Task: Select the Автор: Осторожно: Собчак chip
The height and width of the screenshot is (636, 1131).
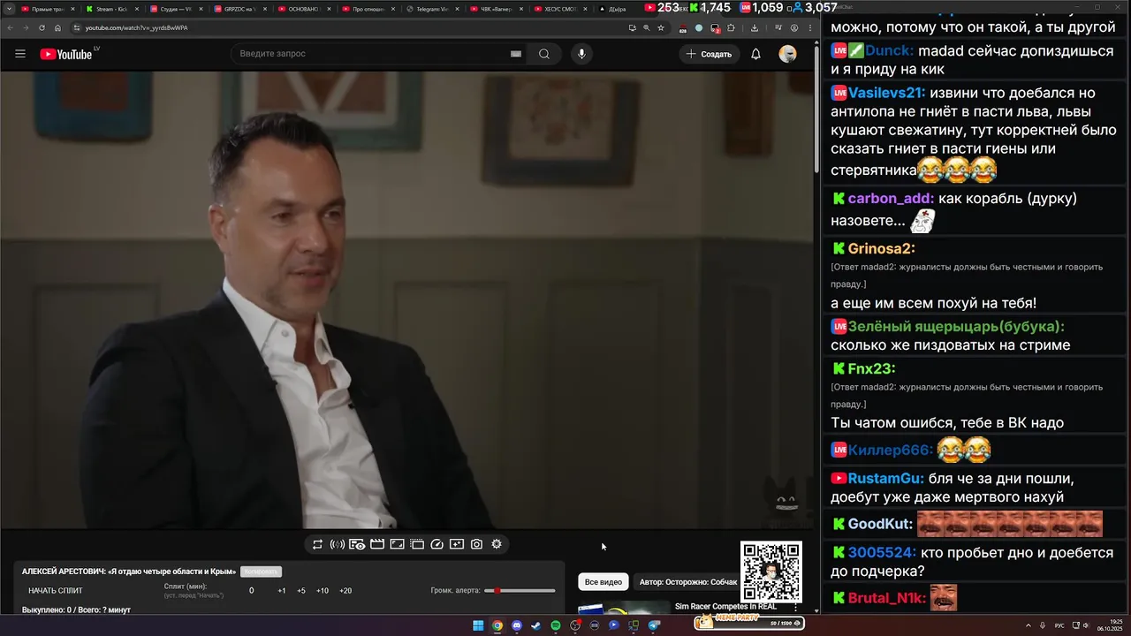Action: 688,582
